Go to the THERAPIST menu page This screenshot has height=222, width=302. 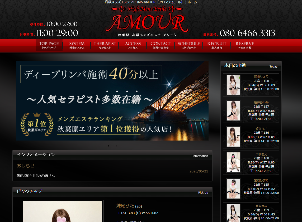[105, 45]
